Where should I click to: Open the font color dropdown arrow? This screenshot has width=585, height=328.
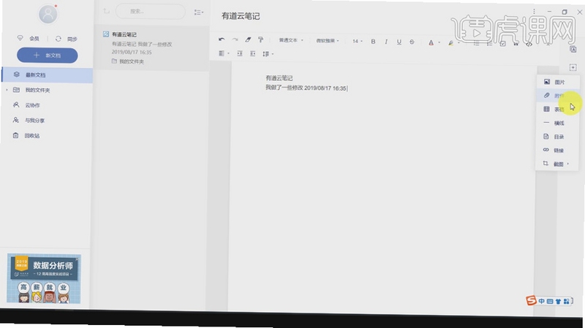pos(439,43)
